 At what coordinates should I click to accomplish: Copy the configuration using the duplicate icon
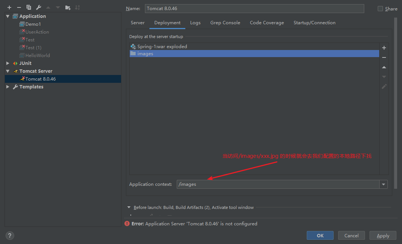(29, 7)
